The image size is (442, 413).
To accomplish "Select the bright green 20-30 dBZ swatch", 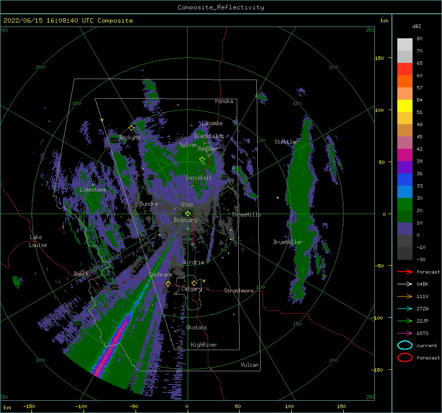I will tap(405, 204).
